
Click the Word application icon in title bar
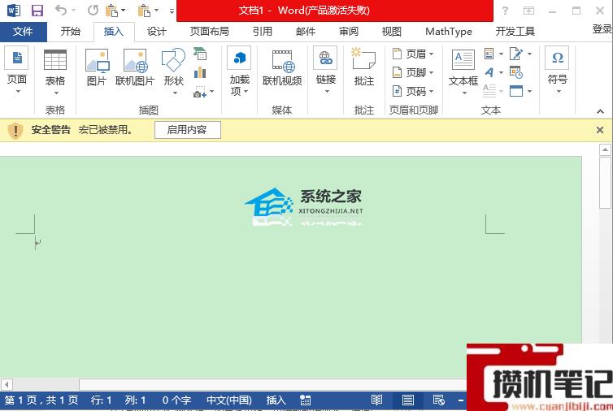coord(14,11)
